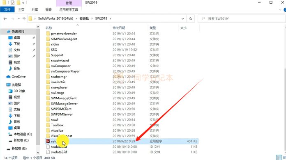This screenshot has height=160, width=286.
Task: Click the 401 KB size cell
Action: click(x=192, y=141)
